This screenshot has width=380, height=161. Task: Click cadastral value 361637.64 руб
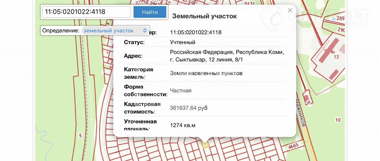click(189, 108)
